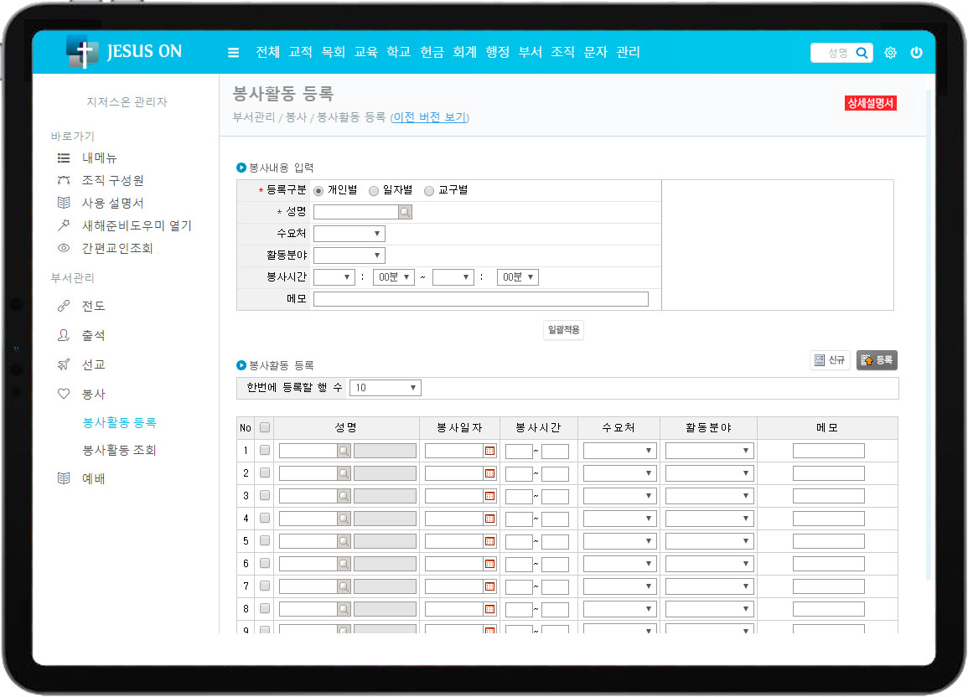Select 봉사활동 조회 in the sidebar

click(x=119, y=450)
